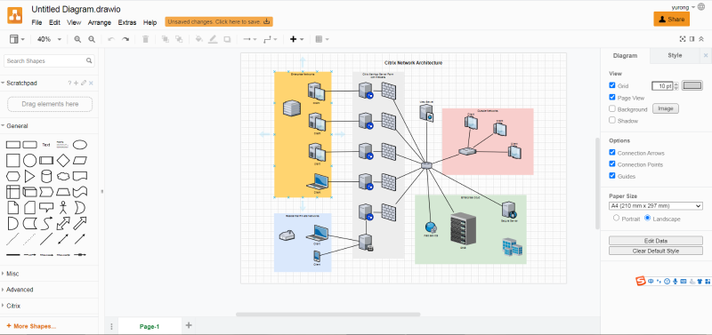Image resolution: width=712 pixels, height=335 pixels.
Task: Open the fill color bucket tool
Action: pos(198,39)
